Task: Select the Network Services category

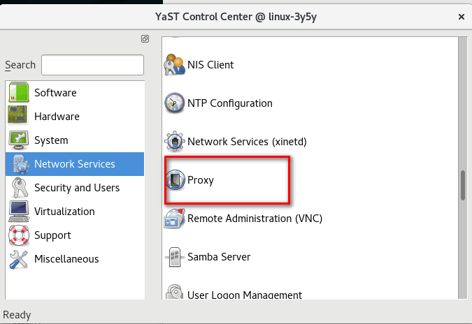Action: tap(75, 164)
